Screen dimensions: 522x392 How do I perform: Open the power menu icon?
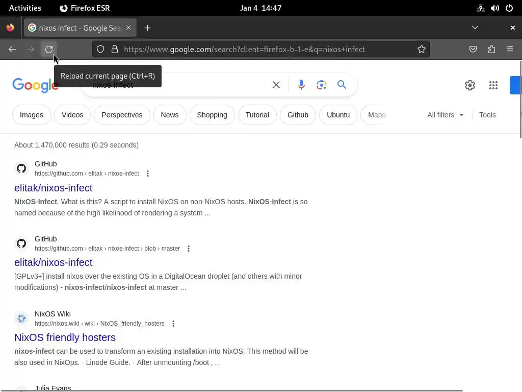point(509,8)
